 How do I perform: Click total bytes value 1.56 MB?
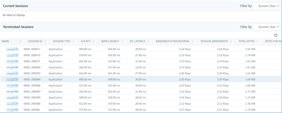point(250,103)
